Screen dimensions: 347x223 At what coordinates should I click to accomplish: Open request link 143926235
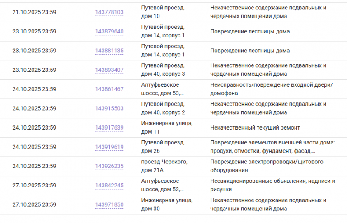[x=109, y=166]
